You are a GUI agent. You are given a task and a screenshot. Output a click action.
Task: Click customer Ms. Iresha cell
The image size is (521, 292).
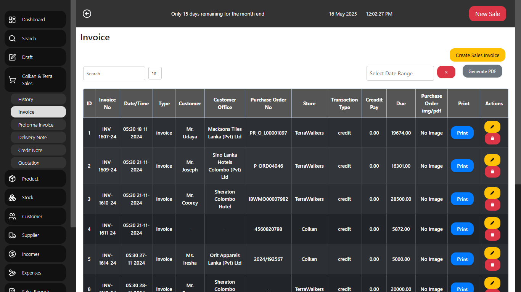click(190, 259)
